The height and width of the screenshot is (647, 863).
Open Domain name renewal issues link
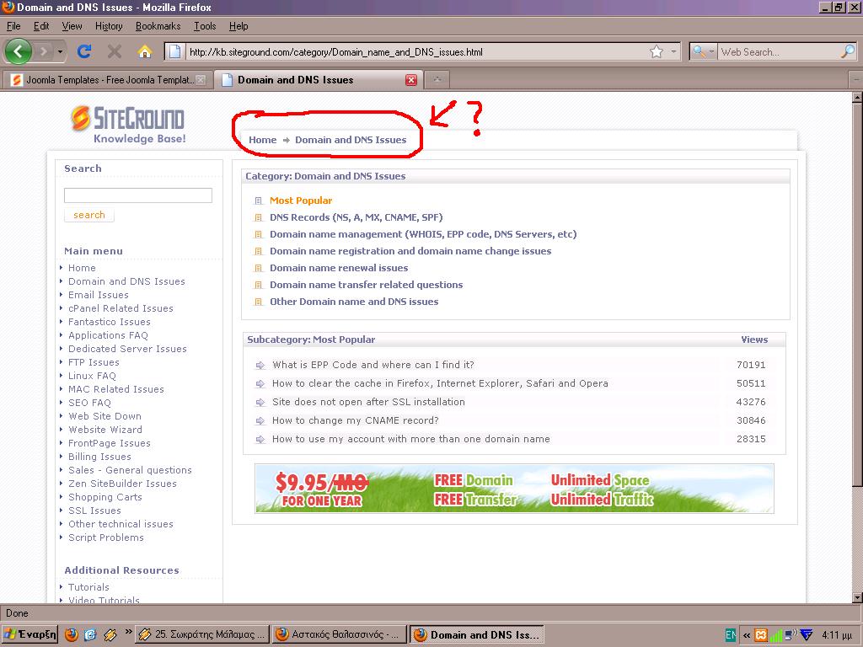point(339,268)
